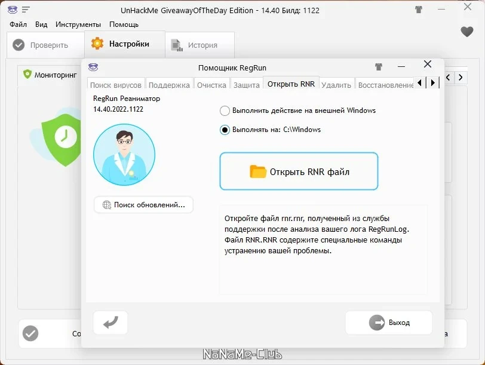The image size is (485, 365).
Task: Open the Инструменты menu
Action: tap(78, 24)
